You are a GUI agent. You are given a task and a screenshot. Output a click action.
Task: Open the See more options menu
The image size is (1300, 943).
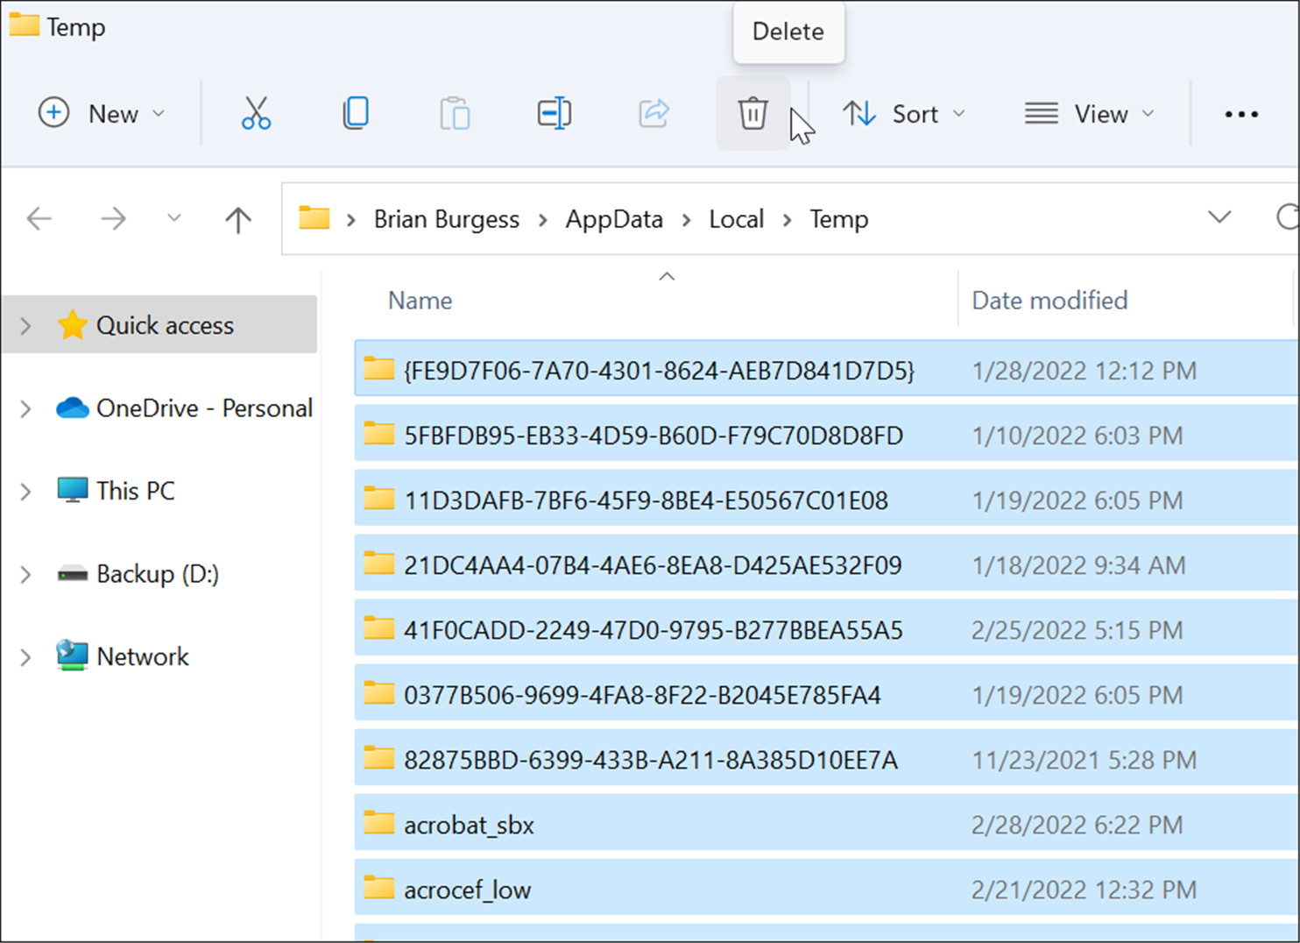tap(1241, 114)
